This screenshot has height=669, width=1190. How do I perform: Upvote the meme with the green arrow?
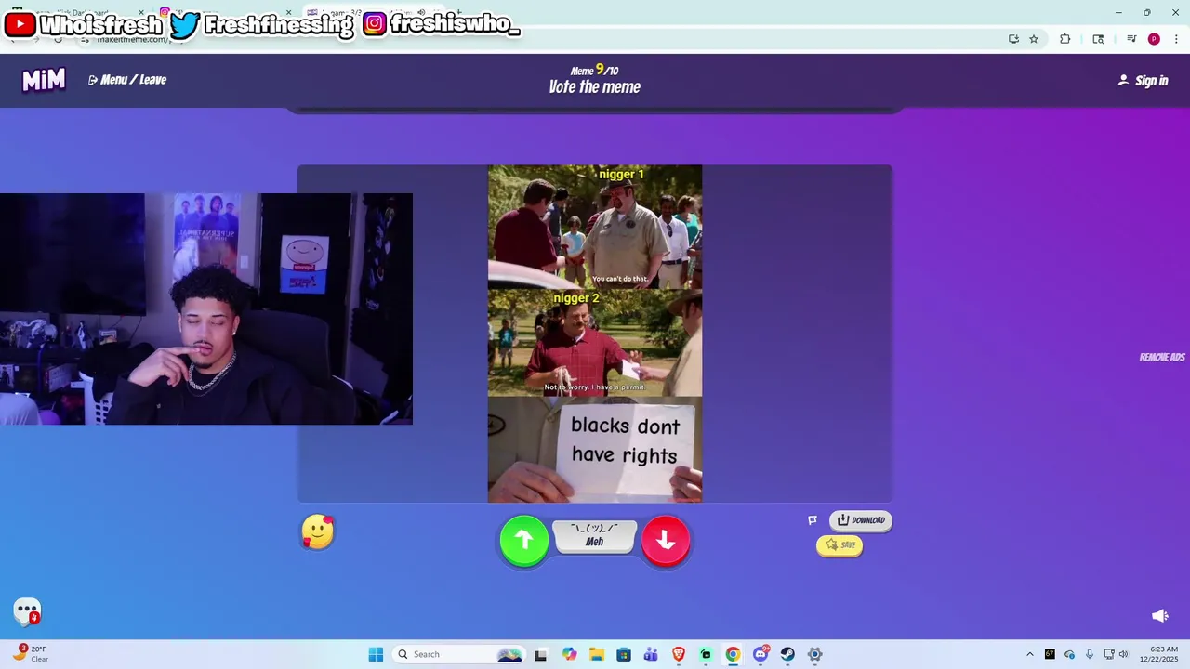click(523, 541)
